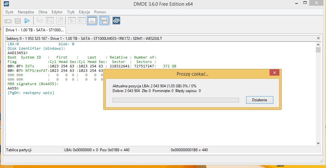Click the 0x0000000001B8 = 440 status field

(189, 150)
